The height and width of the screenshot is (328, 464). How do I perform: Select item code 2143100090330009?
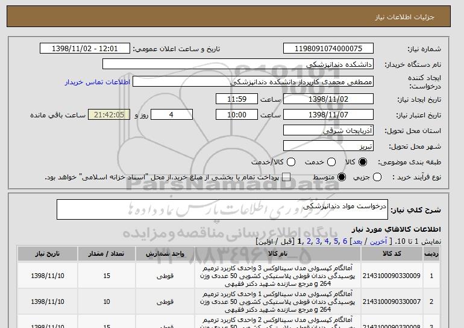(392, 276)
